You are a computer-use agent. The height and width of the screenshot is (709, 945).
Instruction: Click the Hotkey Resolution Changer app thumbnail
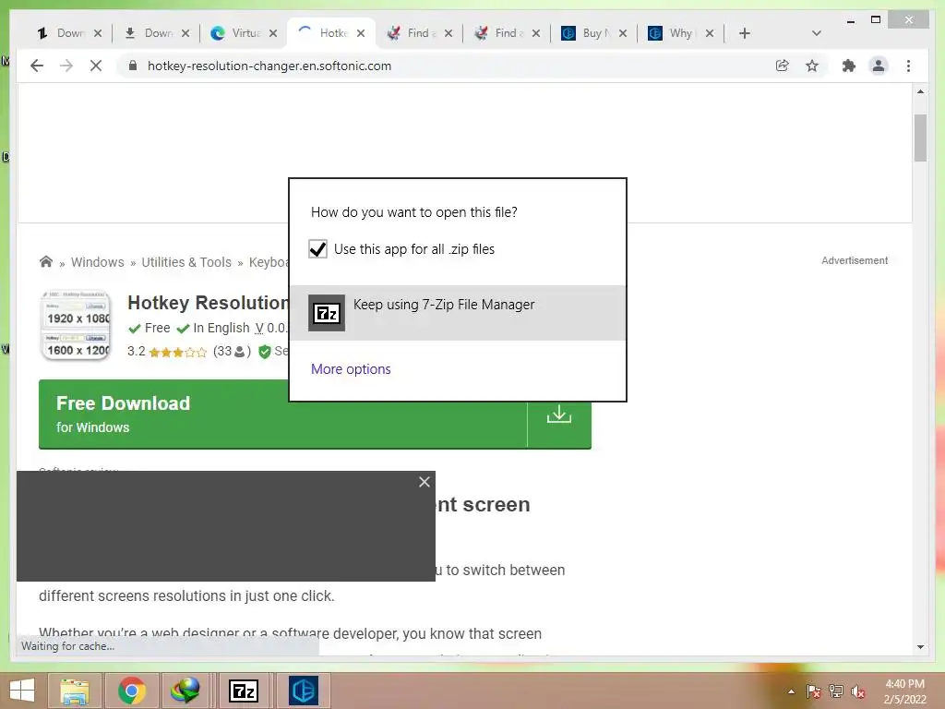(76, 326)
